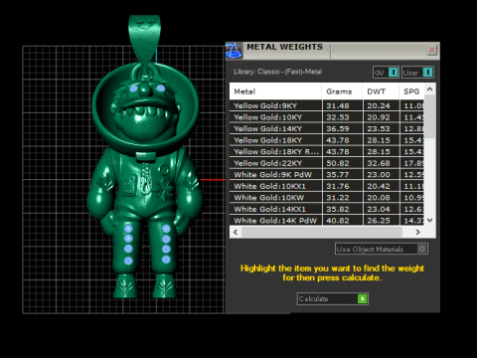
Task: Click the 20.42 DWT value
Action: coord(379,186)
